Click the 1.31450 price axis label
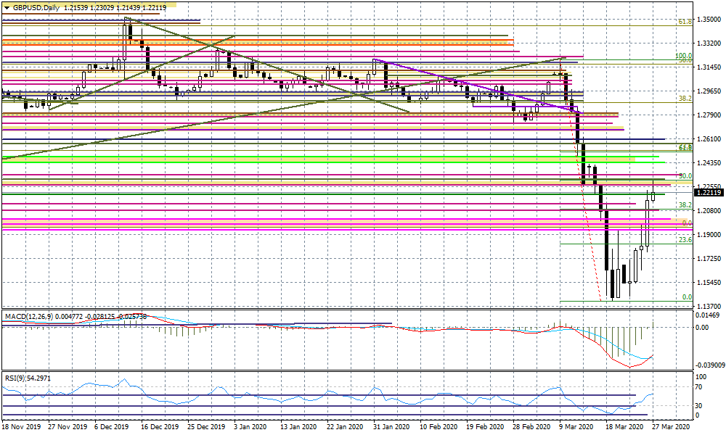The image size is (726, 435). (709, 67)
